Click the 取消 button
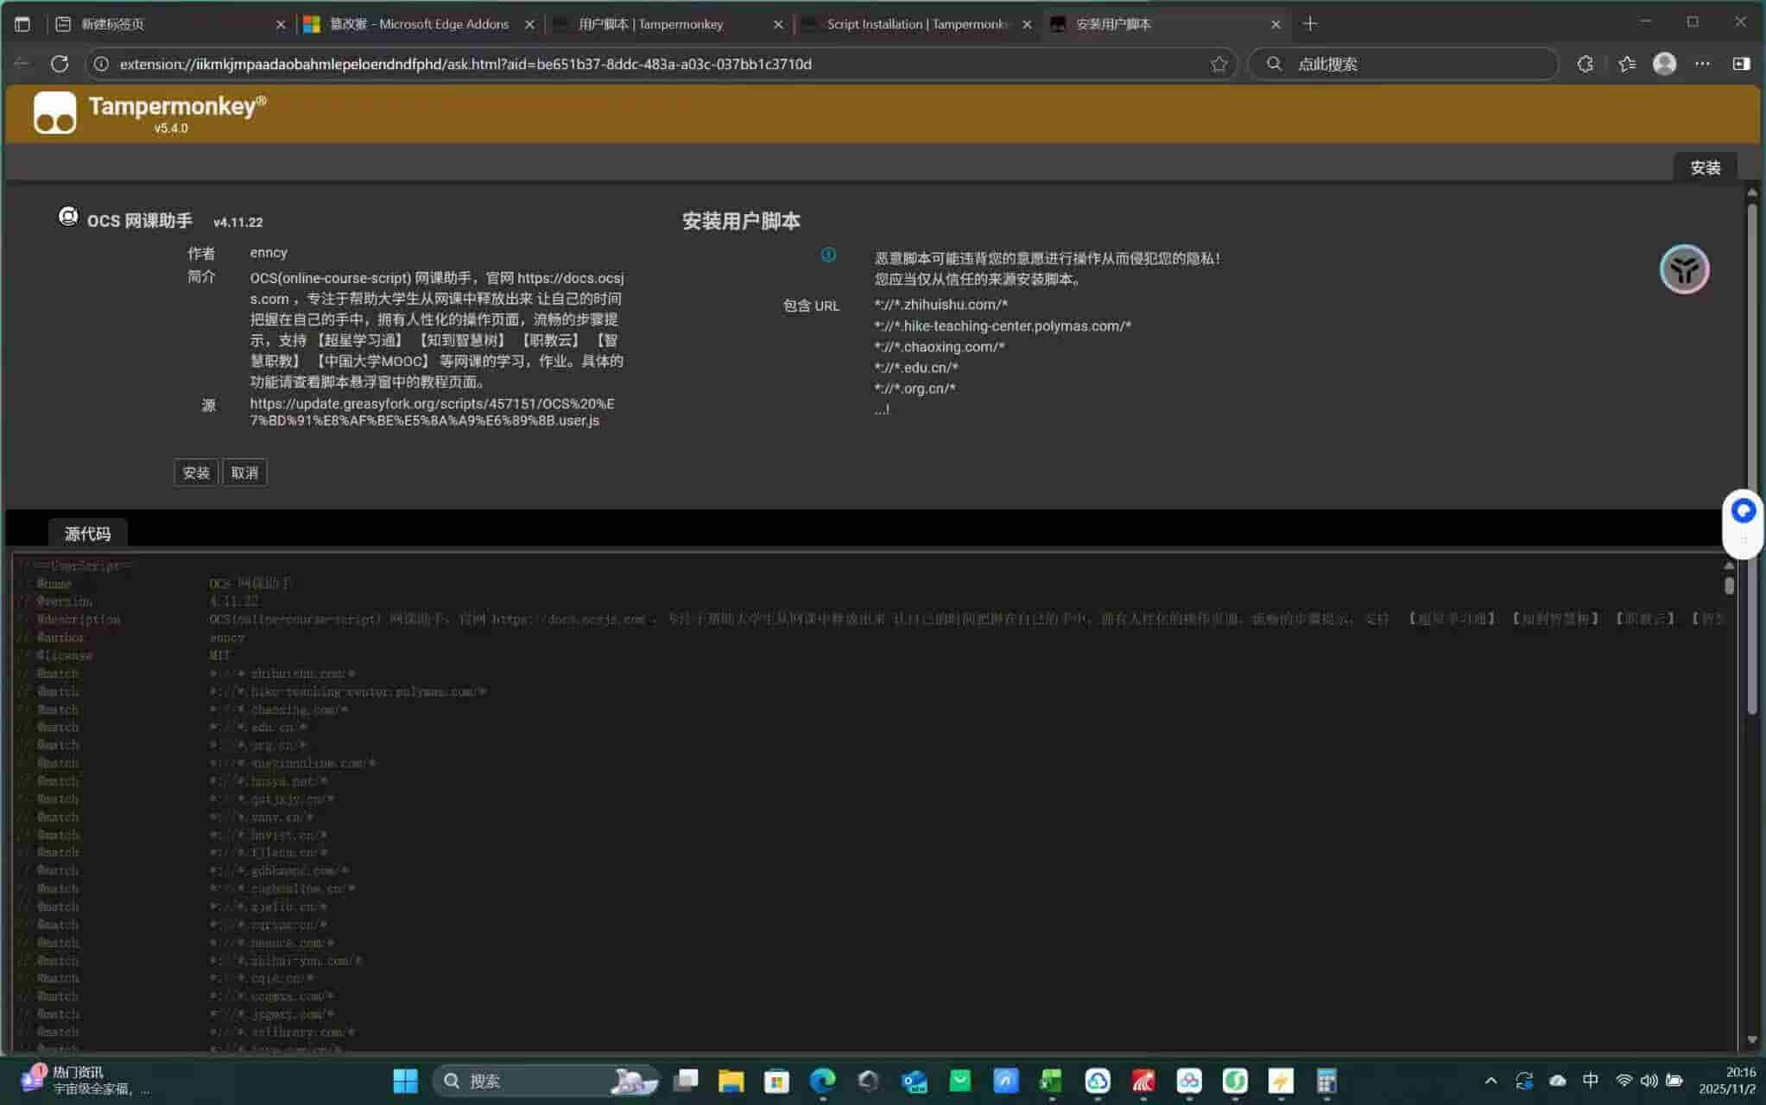 pyautogui.click(x=244, y=472)
